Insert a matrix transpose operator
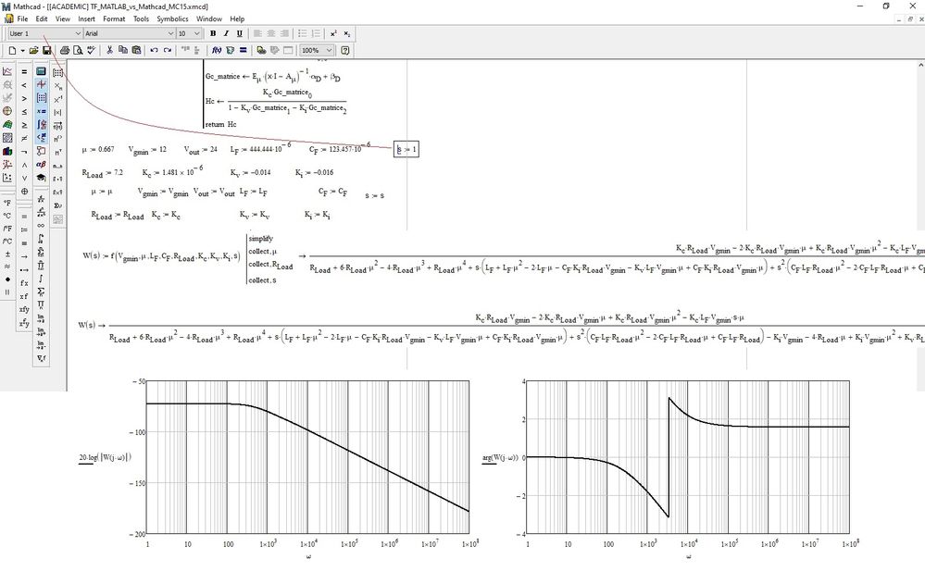 pyautogui.click(x=57, y=151)
